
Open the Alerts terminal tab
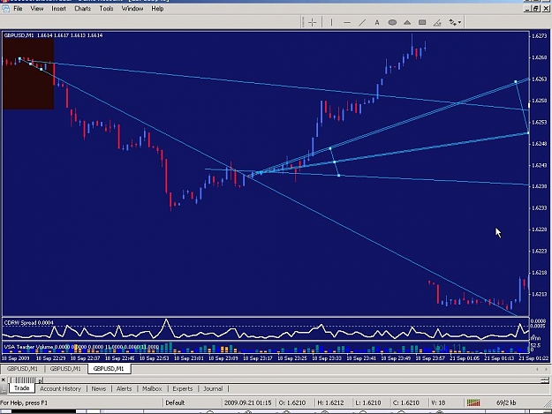[x=124, y=388]
